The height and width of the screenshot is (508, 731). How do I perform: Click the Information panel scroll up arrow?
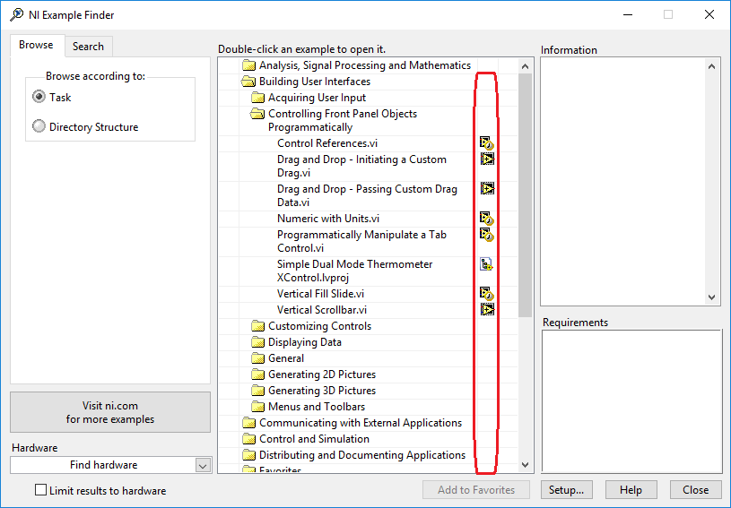711,66
